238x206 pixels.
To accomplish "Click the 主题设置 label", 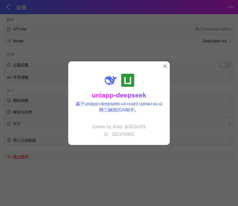I will (x=21, y=65).
